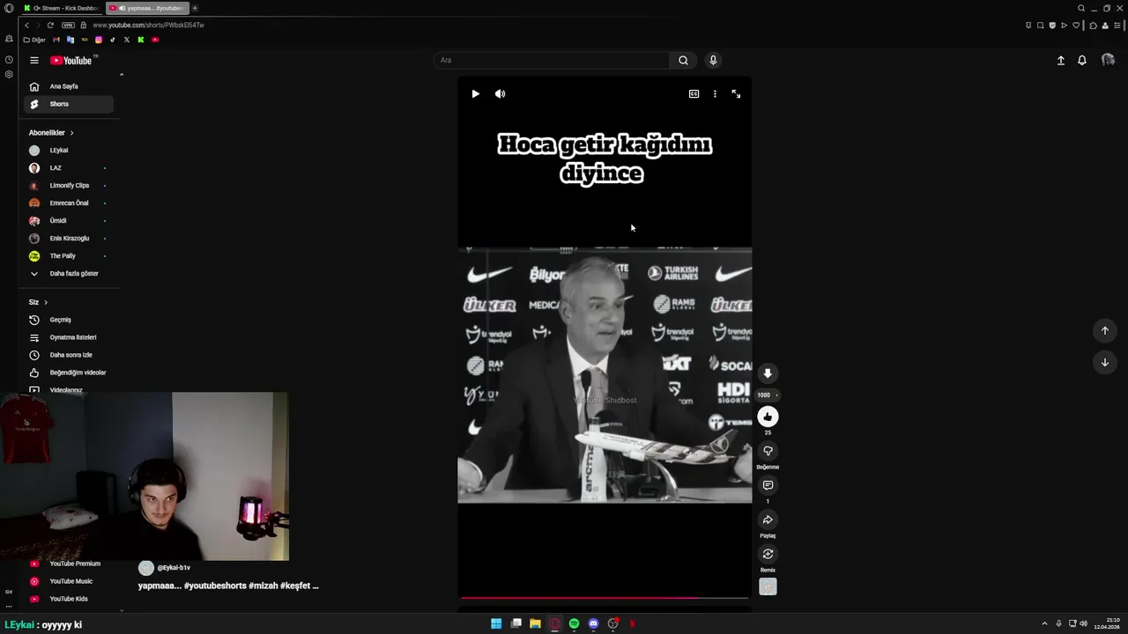
Task: Like the Short with thumbs up
Action: (x=768, y=417)
